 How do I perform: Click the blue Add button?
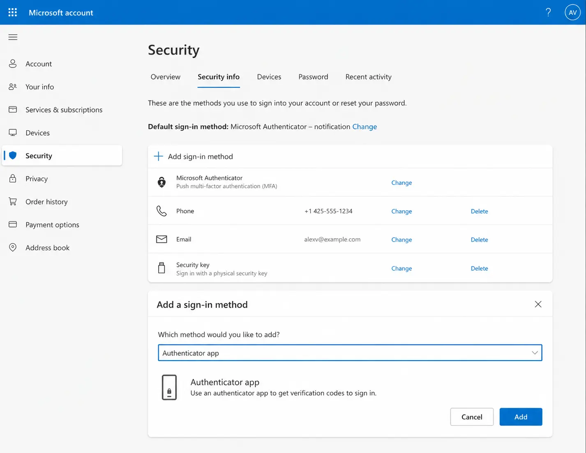[521, 417]
